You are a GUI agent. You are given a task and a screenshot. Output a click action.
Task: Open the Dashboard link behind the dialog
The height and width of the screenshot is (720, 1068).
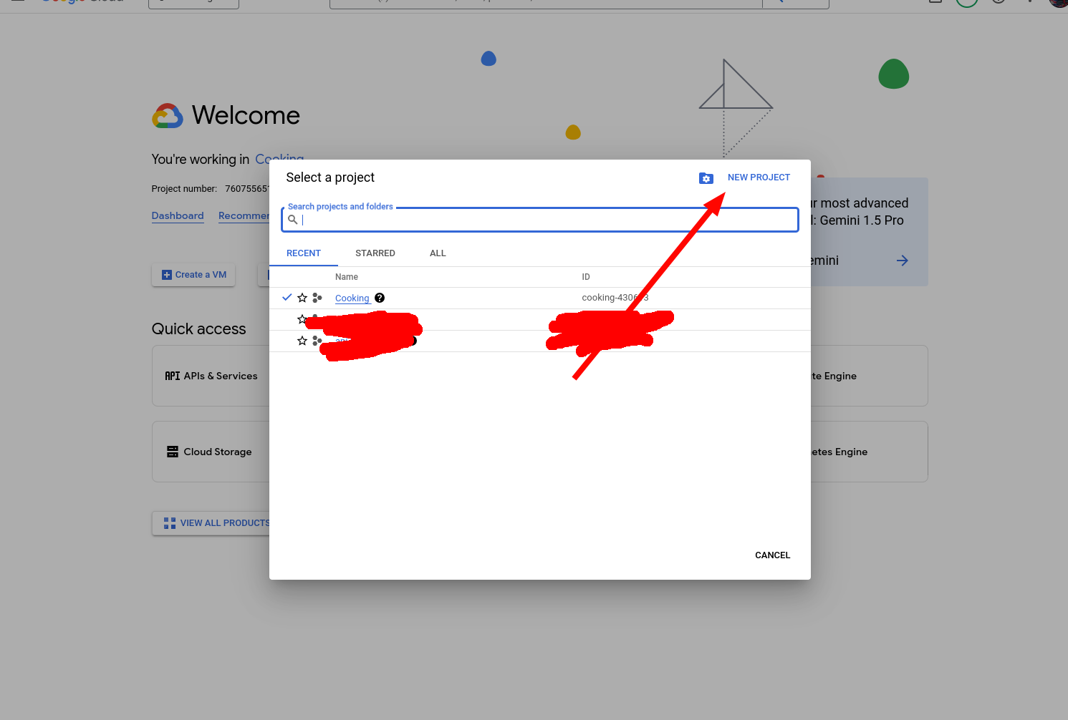pos(178,215)
